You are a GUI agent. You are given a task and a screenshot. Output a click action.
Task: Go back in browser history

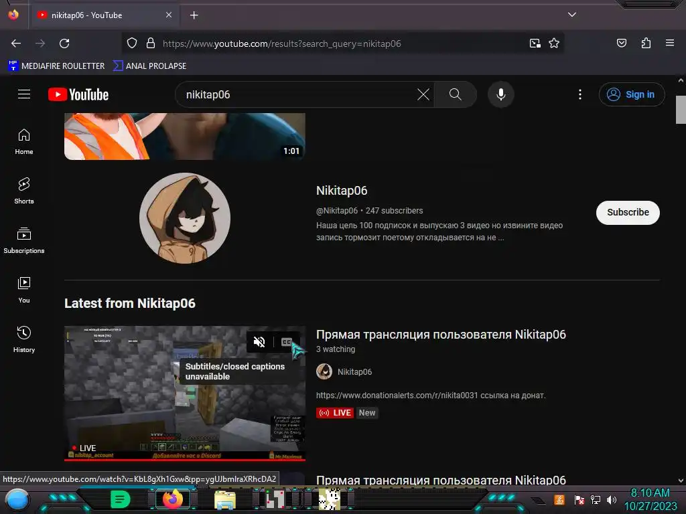[16, 44]
